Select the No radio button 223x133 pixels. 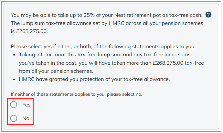point(14,118)
